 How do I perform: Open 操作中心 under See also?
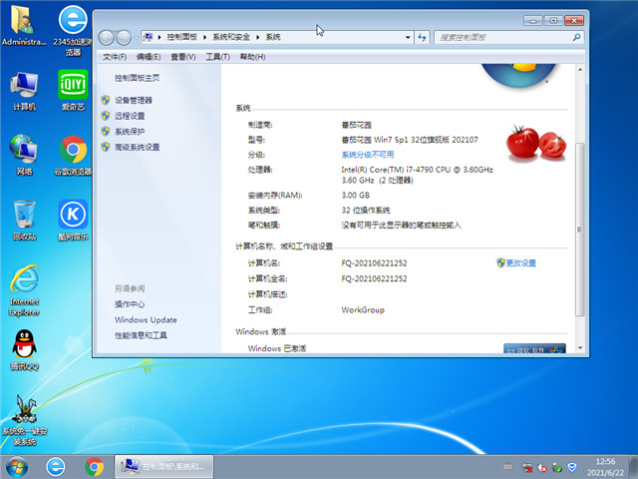click(x=130, y=304)
